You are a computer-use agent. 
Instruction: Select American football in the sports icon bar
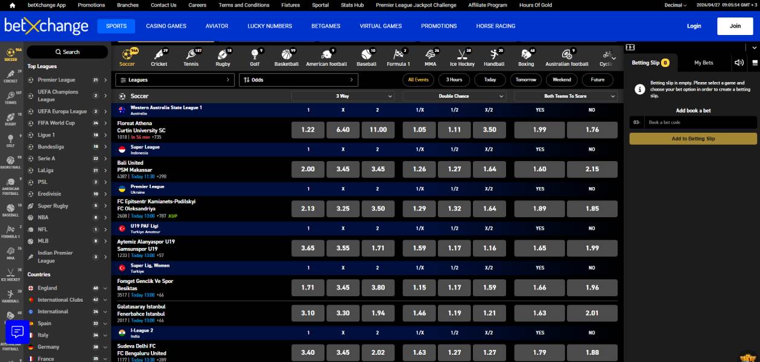(x=326, y=58)
